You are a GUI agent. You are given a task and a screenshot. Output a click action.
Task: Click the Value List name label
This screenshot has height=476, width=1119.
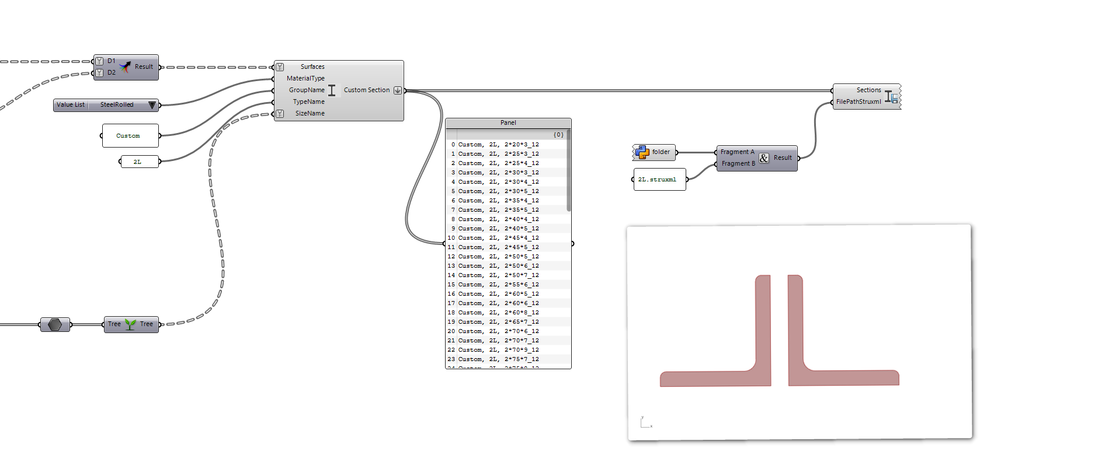tap(71, 105)
